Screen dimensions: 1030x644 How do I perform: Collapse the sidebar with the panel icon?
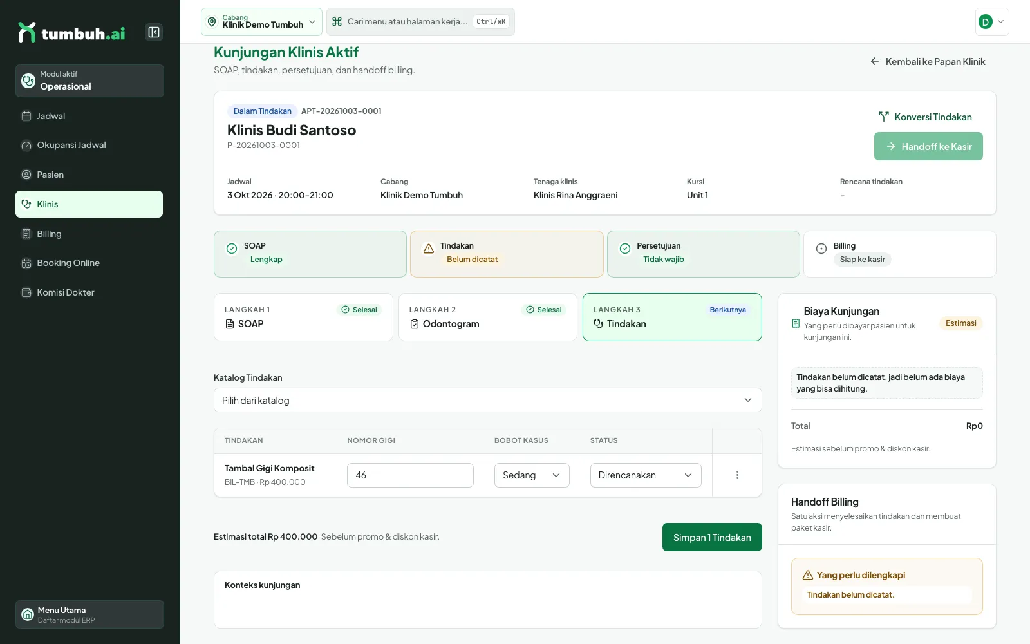point(154,32)
